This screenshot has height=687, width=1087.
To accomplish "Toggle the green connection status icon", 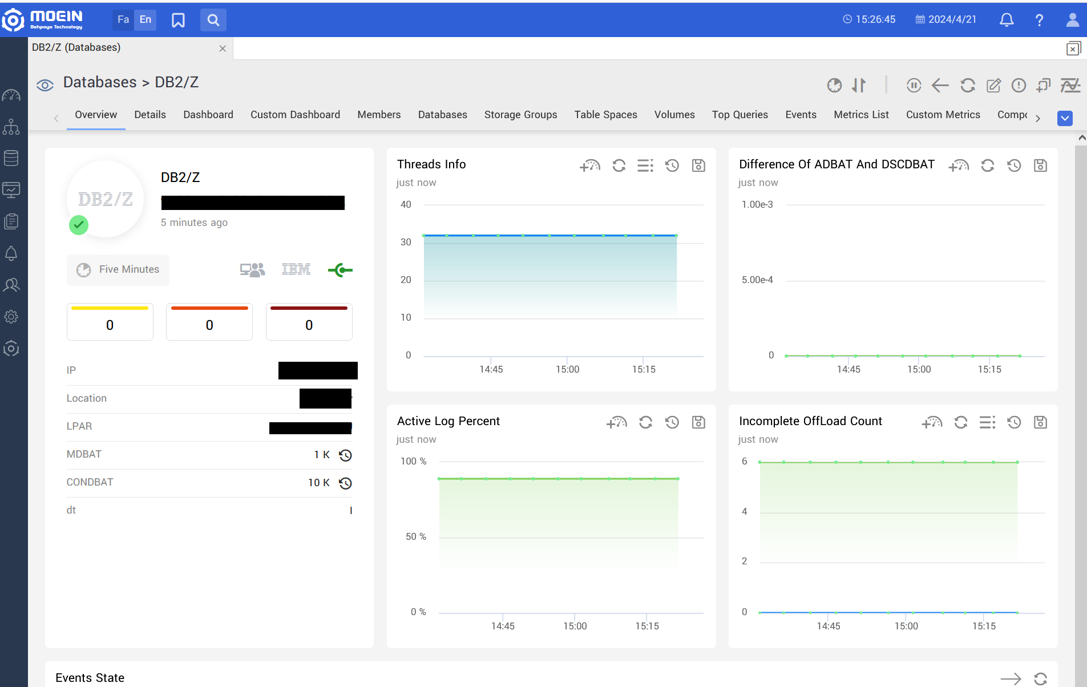I will click(340, 270).
